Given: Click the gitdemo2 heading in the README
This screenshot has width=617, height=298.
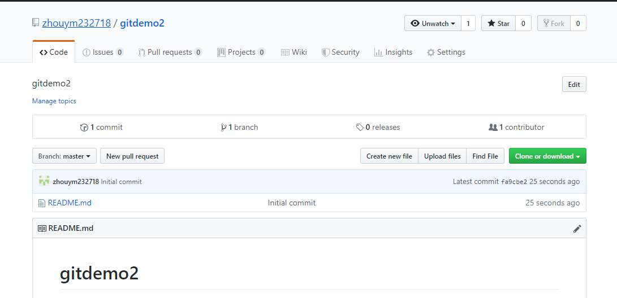Looking at the screenshot, I should coord(99,273).
